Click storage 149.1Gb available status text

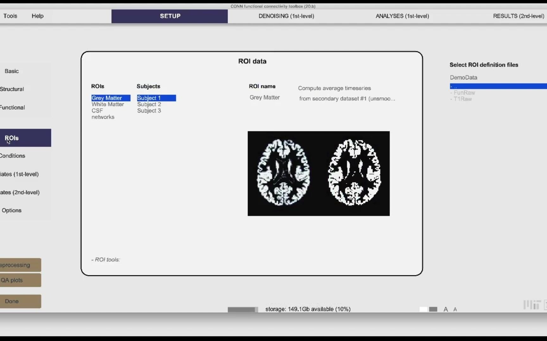(x=308, y=309)
